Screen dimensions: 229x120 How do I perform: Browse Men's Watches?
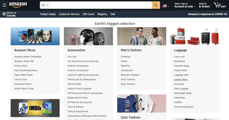click(x=125, y=66)
